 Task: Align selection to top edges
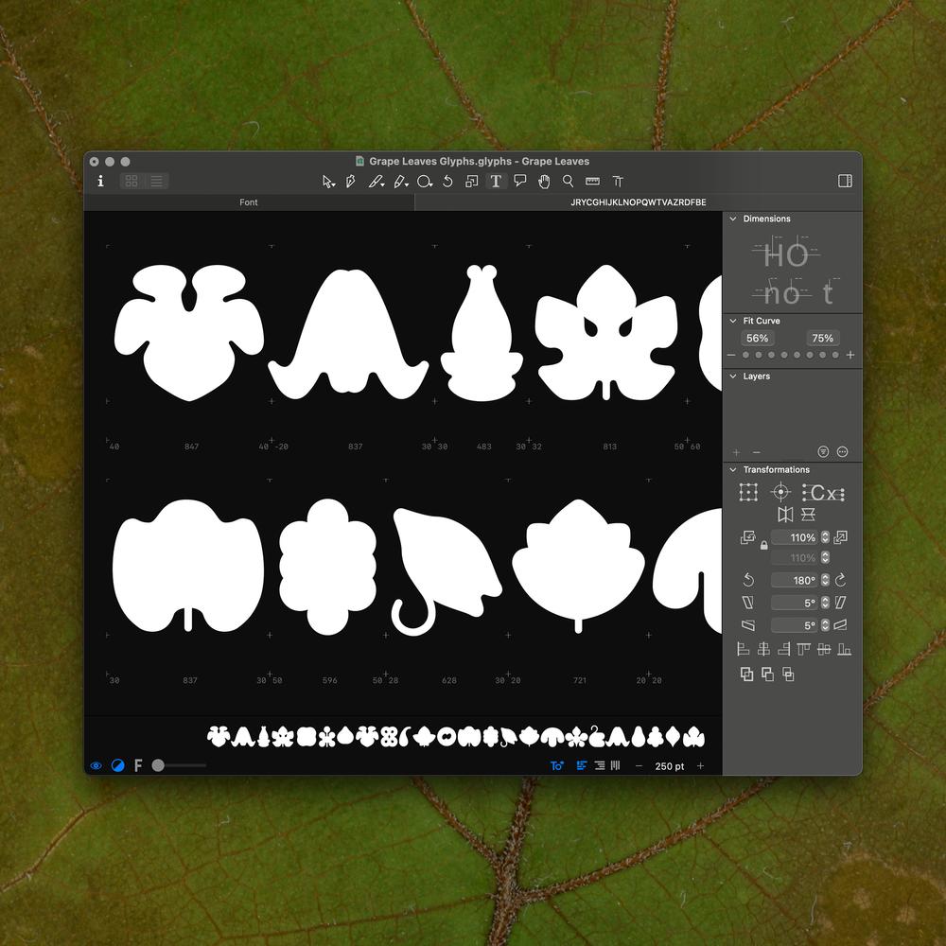pyautogui.click(x=803, y=649)
